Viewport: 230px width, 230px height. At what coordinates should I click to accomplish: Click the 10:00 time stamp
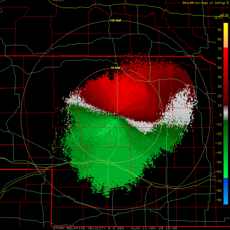(171, 228)
